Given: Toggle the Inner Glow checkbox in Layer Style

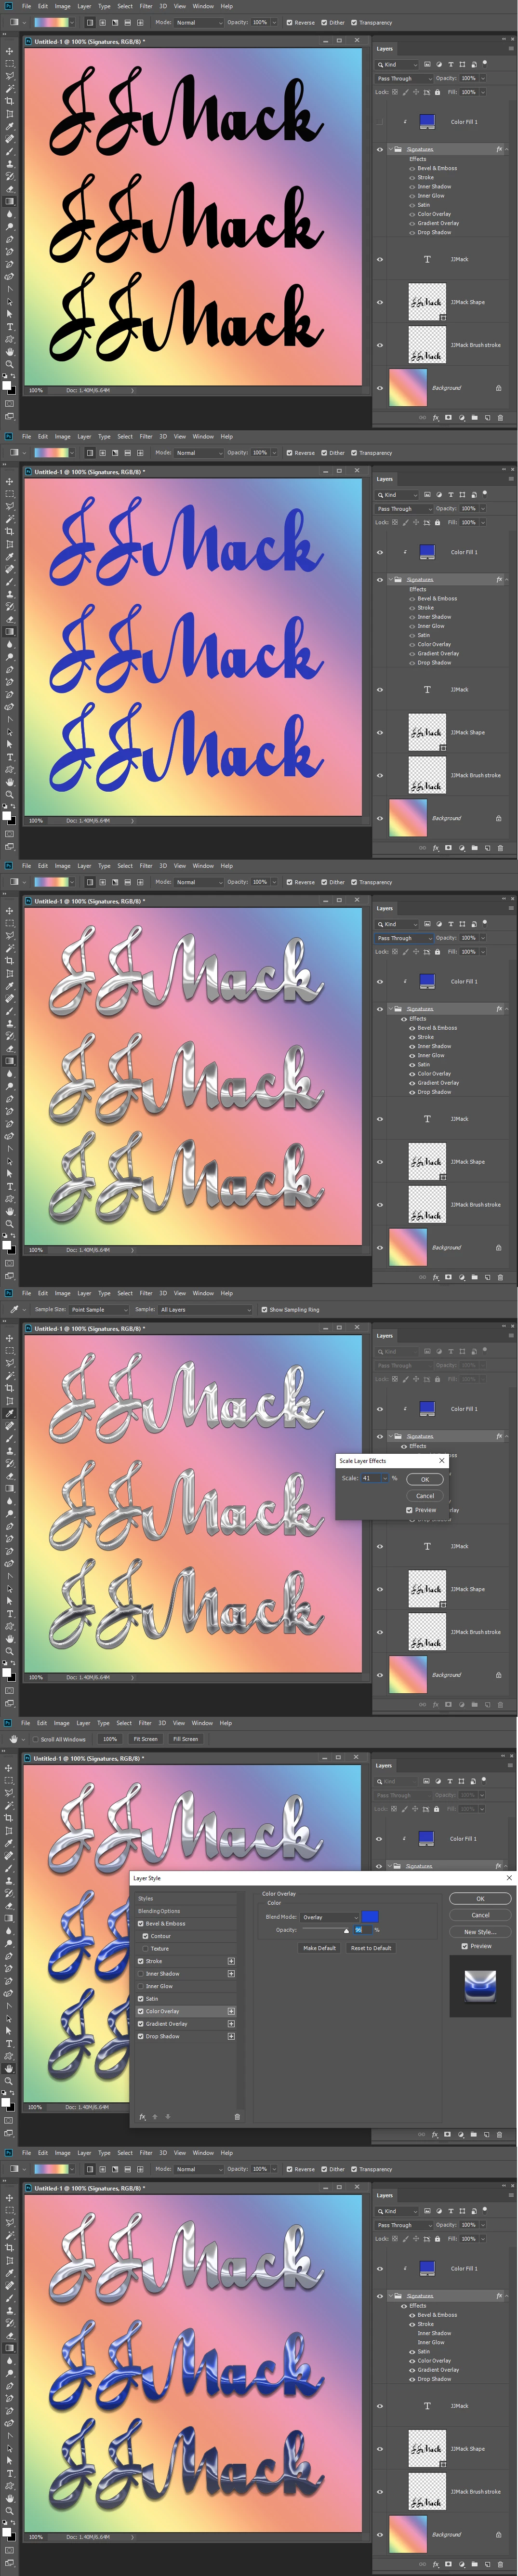Looking at the screenshot, I should [140, 1986].
